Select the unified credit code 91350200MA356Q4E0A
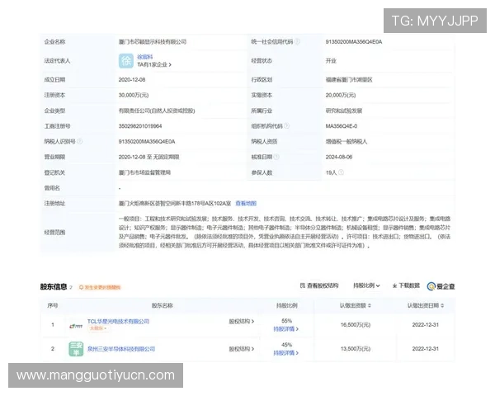The image size is (495, 396). pyautogui.click(x=354, y=42)
